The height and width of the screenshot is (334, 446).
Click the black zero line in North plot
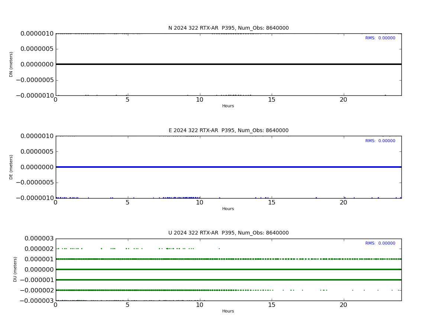tap(228, 64)
